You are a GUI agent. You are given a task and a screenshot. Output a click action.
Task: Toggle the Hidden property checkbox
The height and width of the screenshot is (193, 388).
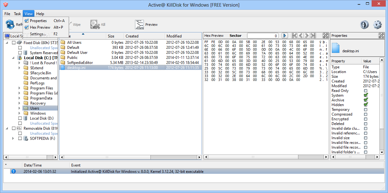pos(366,105)
